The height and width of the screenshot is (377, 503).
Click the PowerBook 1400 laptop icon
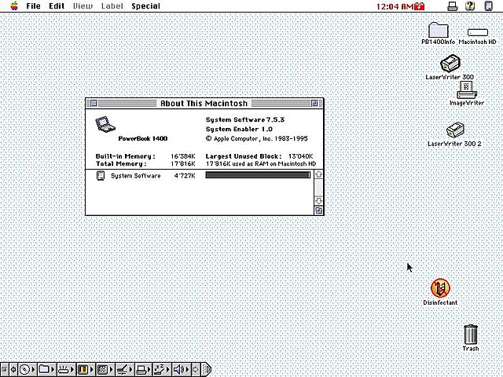tap(105, 124)
